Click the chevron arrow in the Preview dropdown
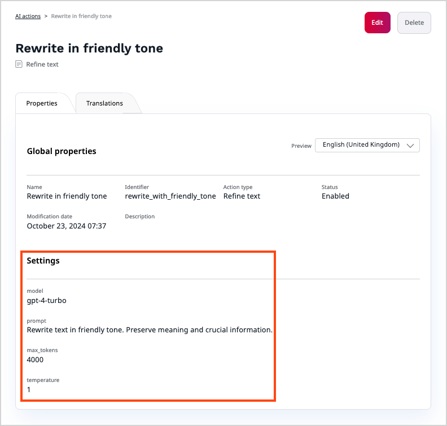447x426 pixels. pos(410,146)
